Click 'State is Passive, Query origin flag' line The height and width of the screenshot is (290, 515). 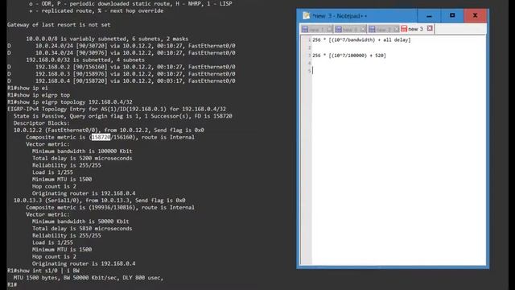pos(122,116)
